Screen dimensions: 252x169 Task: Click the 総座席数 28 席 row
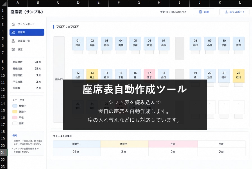[x=27, y=62]
